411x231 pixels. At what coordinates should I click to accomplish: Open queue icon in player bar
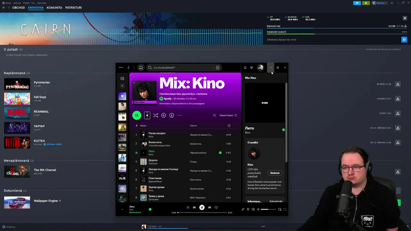click(248, 209)
